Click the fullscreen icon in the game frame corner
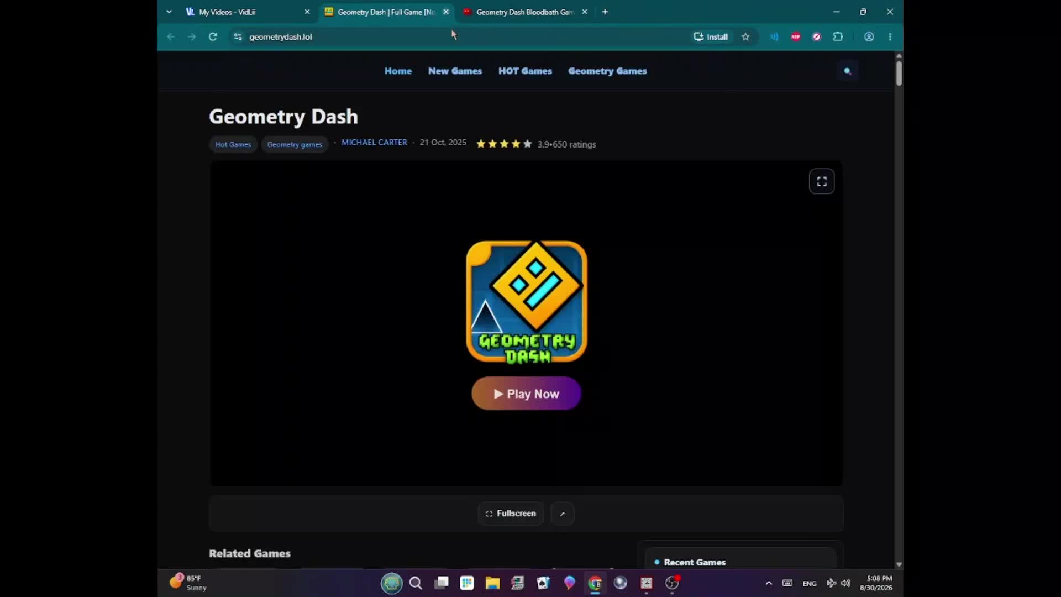 [822, 181]
